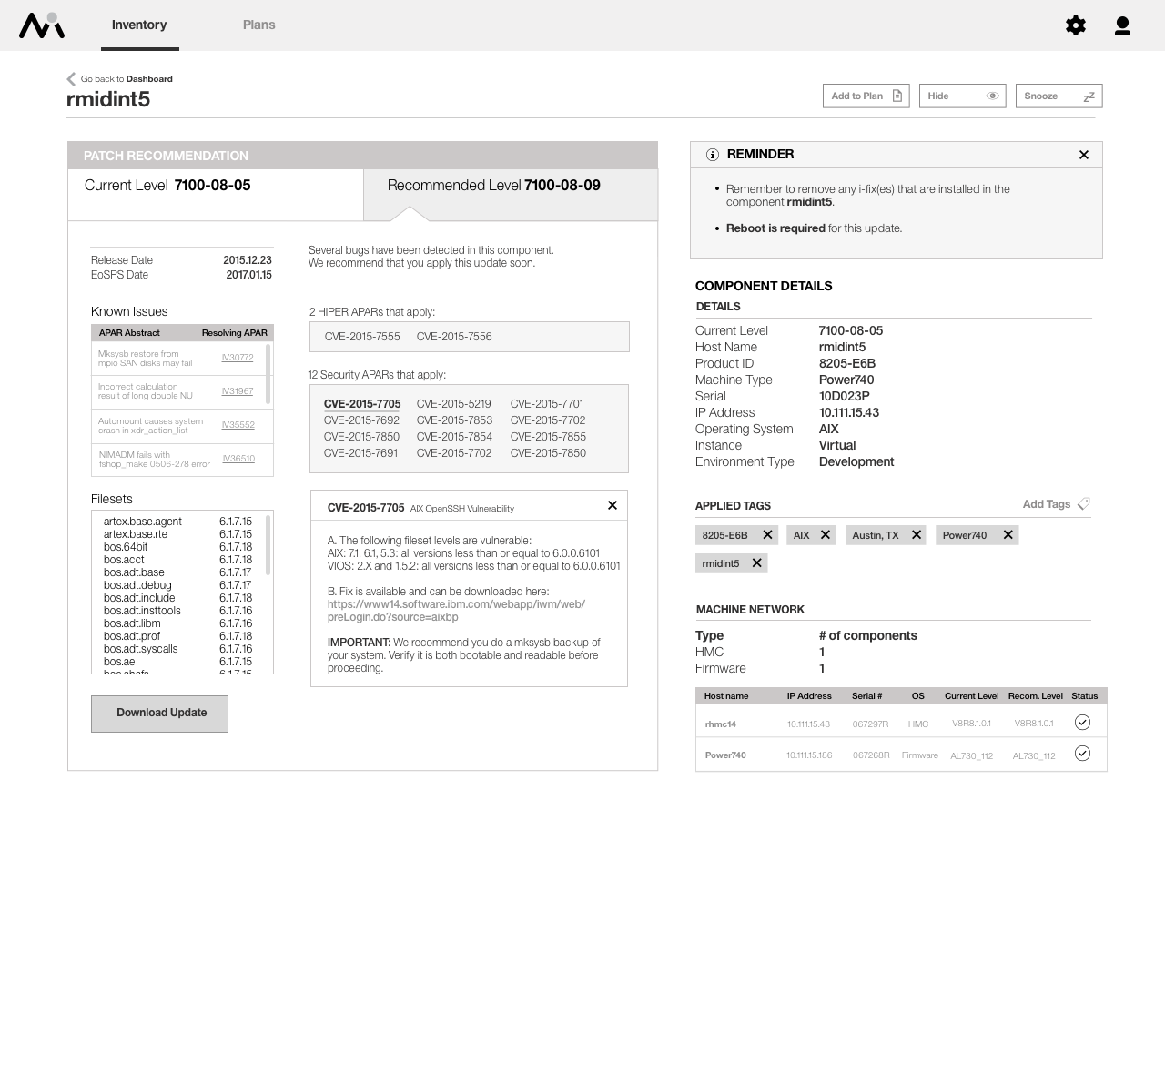Click Known Issues list scrollbar
Viewport: 1165px width, 1074px height.
(x=268, y=374)
